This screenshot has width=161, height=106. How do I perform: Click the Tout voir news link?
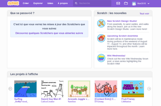(144, 13)
